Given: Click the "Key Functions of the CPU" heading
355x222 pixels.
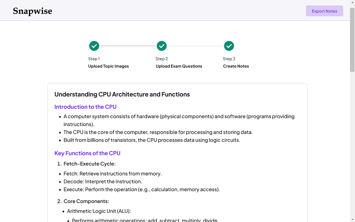Looking at the screenshot, I should [x=88, y=153].
